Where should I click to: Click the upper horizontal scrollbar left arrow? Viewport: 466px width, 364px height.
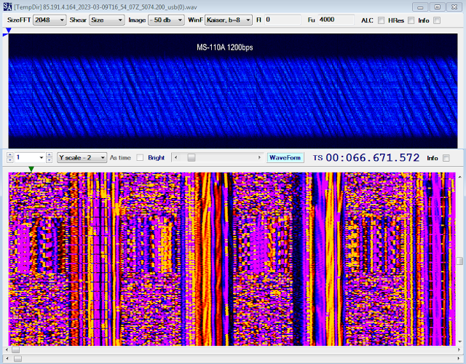coord(7,350)
